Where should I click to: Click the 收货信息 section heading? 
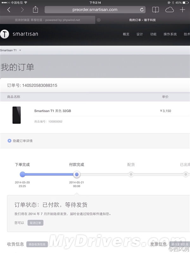(16, 244)
